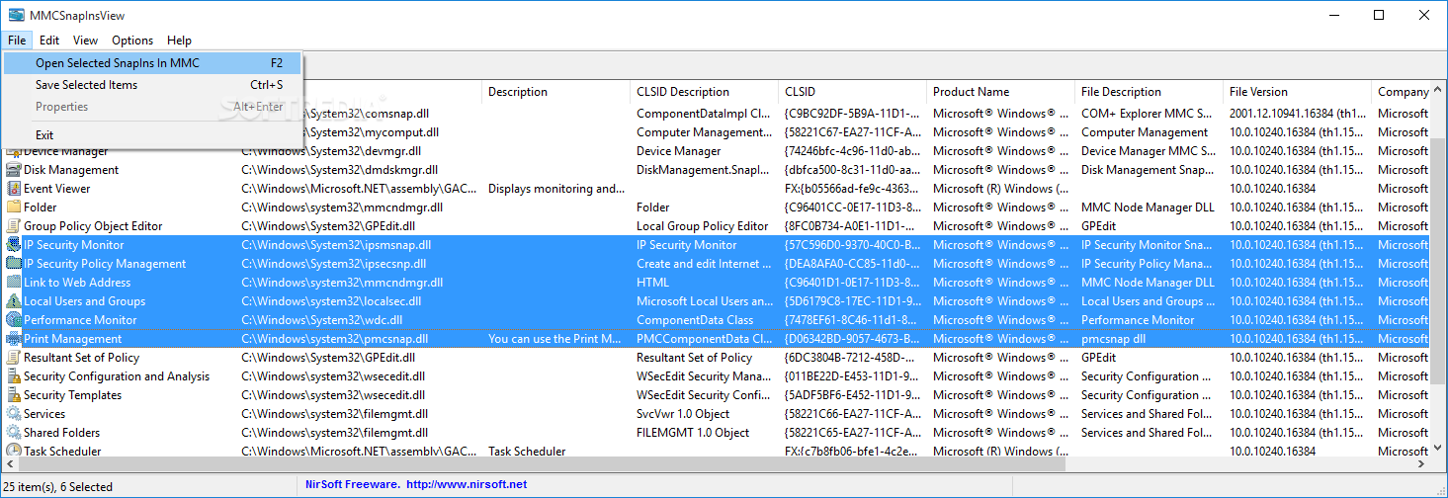Select the Event Viewer row name
Viewport: 1448px width, 498px height.
pos(56,189)
